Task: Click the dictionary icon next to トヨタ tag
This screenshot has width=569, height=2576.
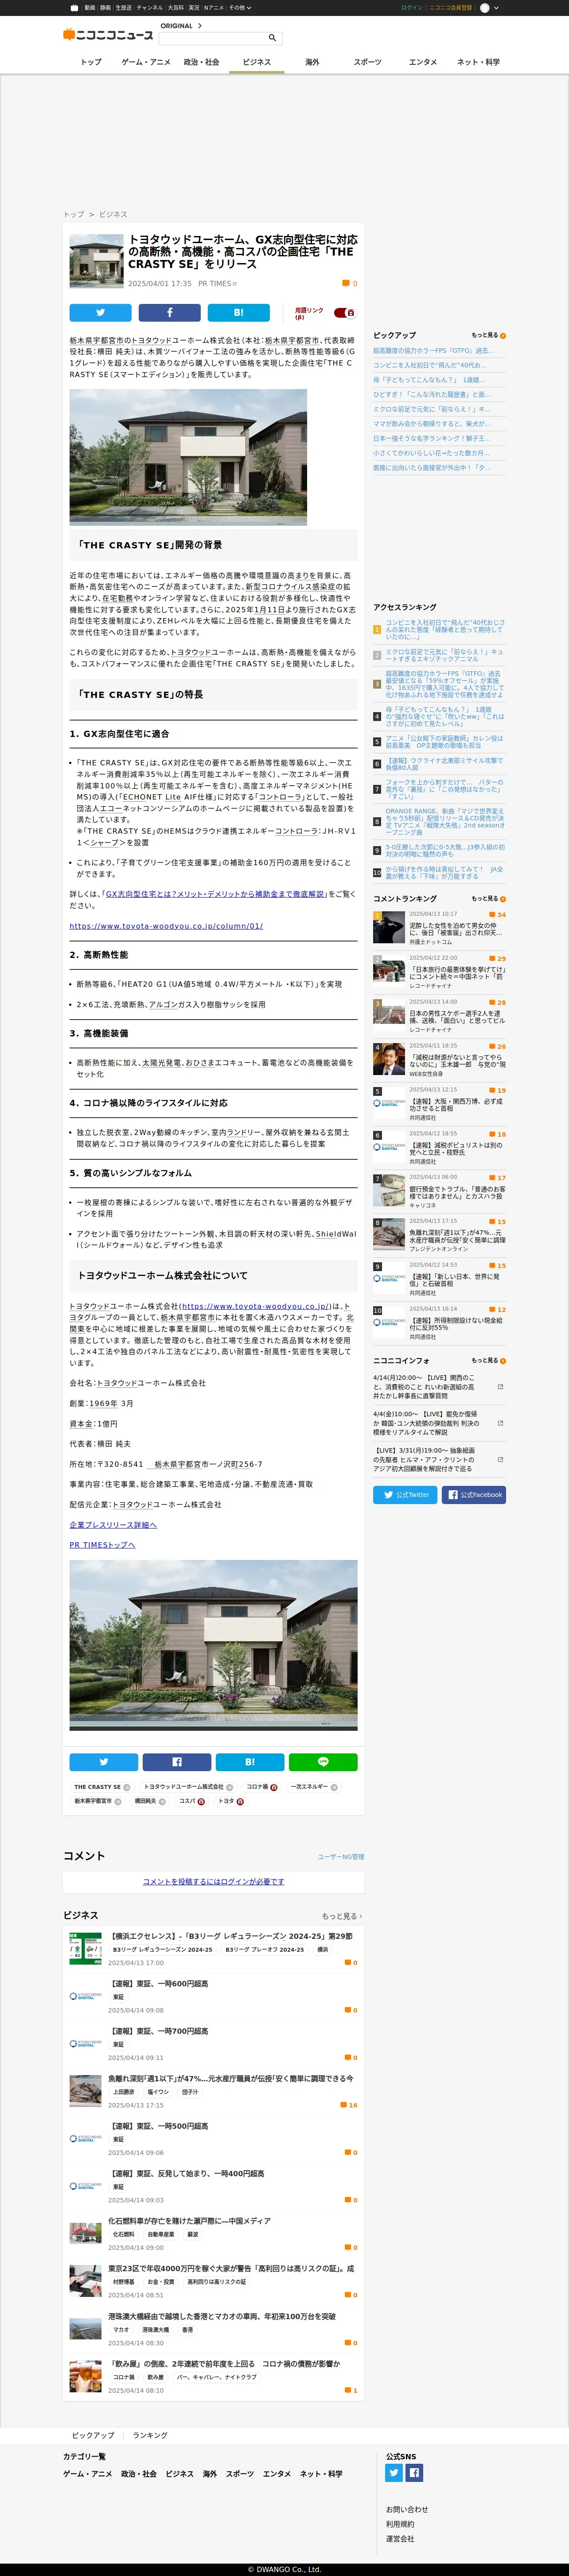Action: (x=241, y=1801)
